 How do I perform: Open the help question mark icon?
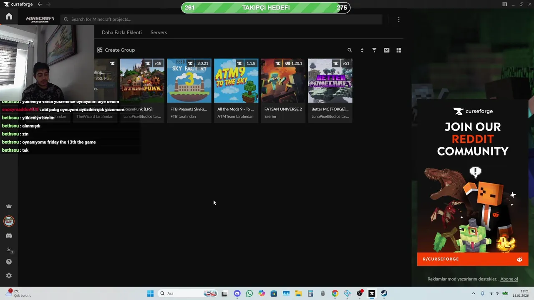(9, 262)
